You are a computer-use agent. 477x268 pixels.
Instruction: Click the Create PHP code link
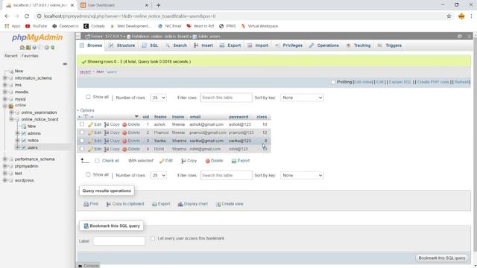click(433, 82)
